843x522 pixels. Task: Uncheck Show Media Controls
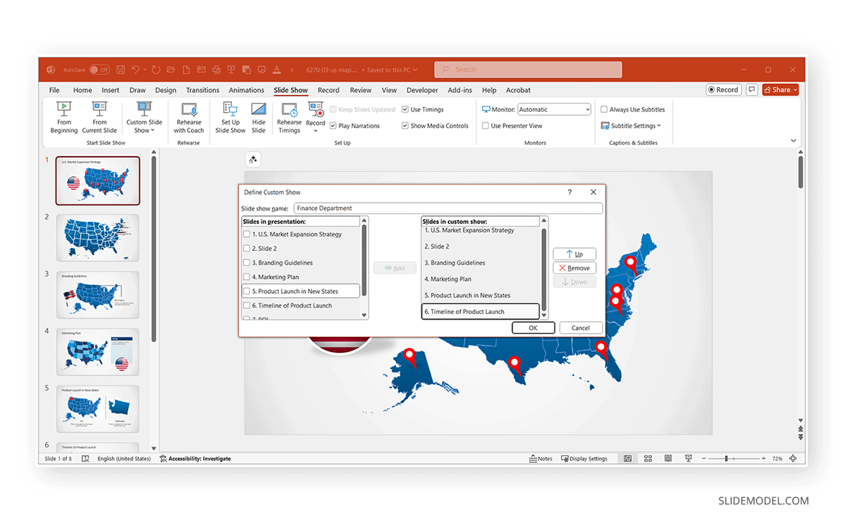pos(405,125)
